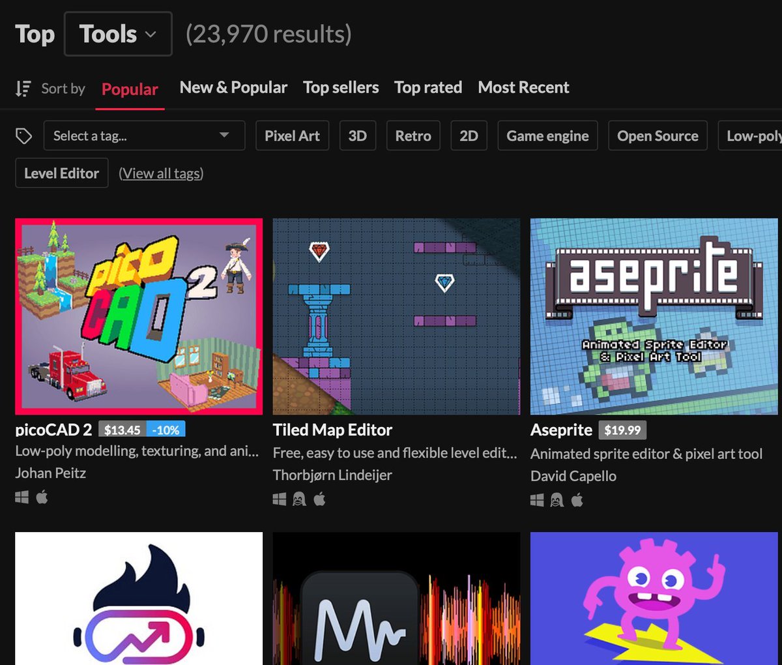Click the sort order icon beside Sort by

[23, 88]
